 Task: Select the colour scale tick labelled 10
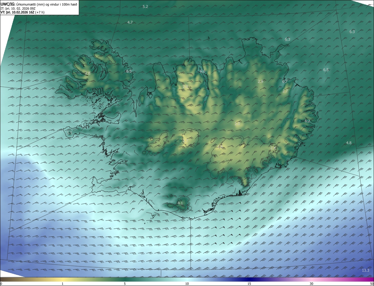pos(187,284)
